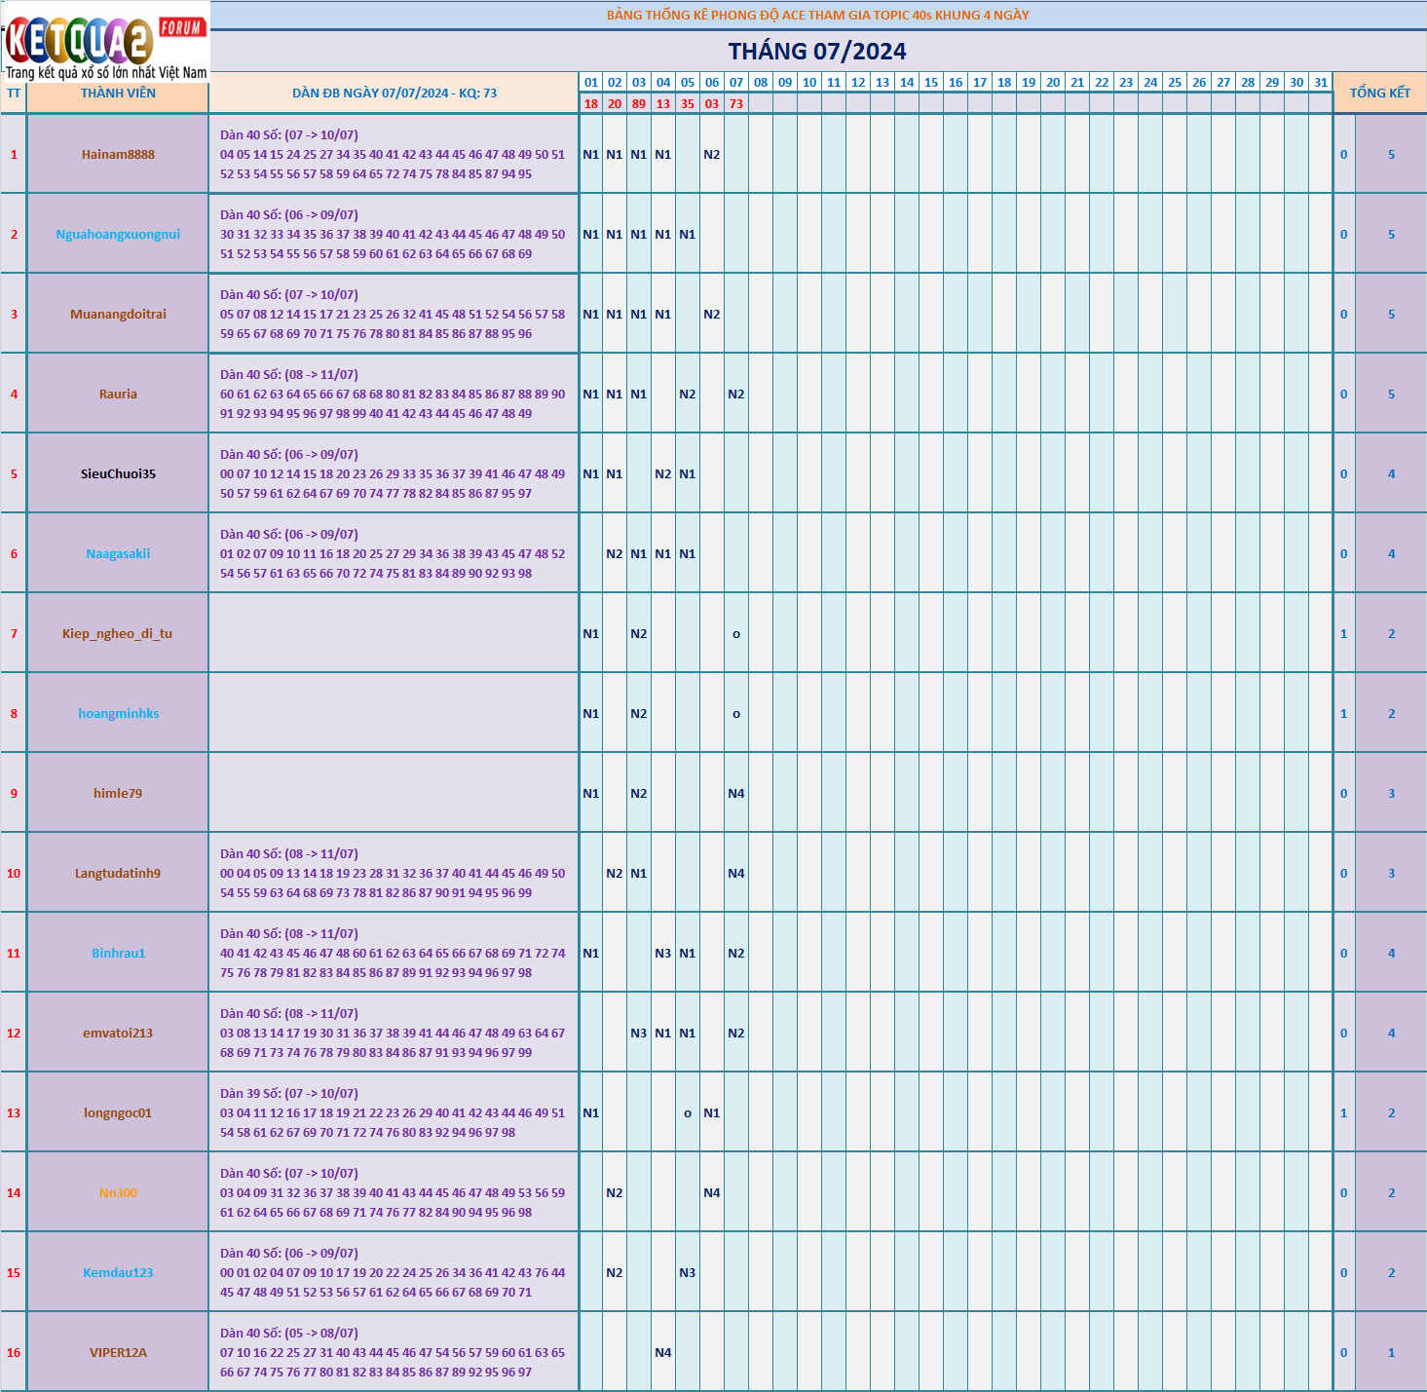
Task: Click Hainam8888's Dàn 40 Số number set
Action: 393,154
